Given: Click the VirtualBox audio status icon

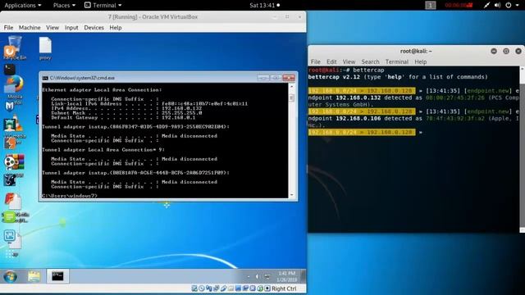Looking at the screenshot, I should (x=209, y=288).
